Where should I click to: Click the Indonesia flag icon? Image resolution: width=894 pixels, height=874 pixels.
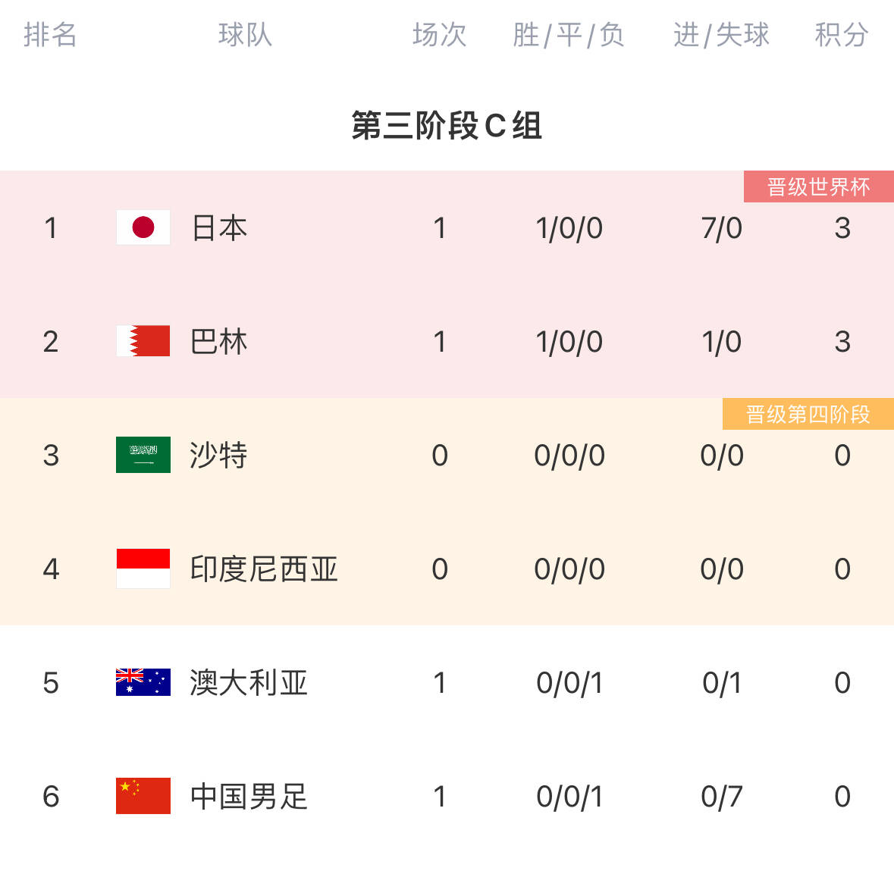pyautogui.click(x=143, y=569)
